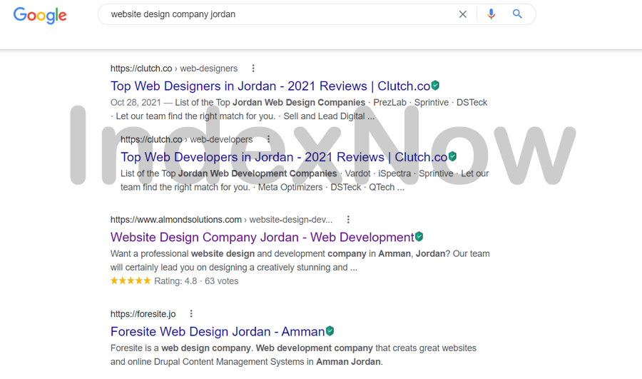
Task: Click snippet text 'Foresite is a web design company'
Action: tap(180, 348)
